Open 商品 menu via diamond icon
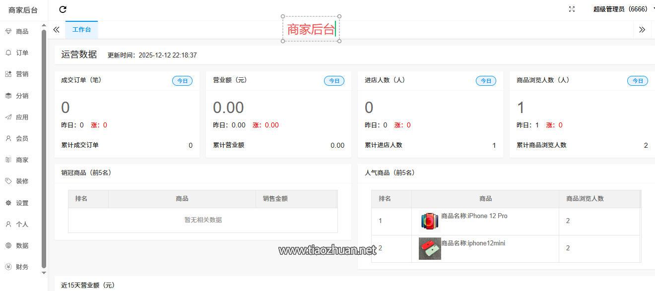 click(x=8, y=31)
